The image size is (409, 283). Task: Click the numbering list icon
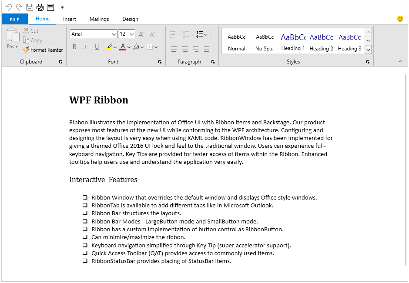coord(186,34)
